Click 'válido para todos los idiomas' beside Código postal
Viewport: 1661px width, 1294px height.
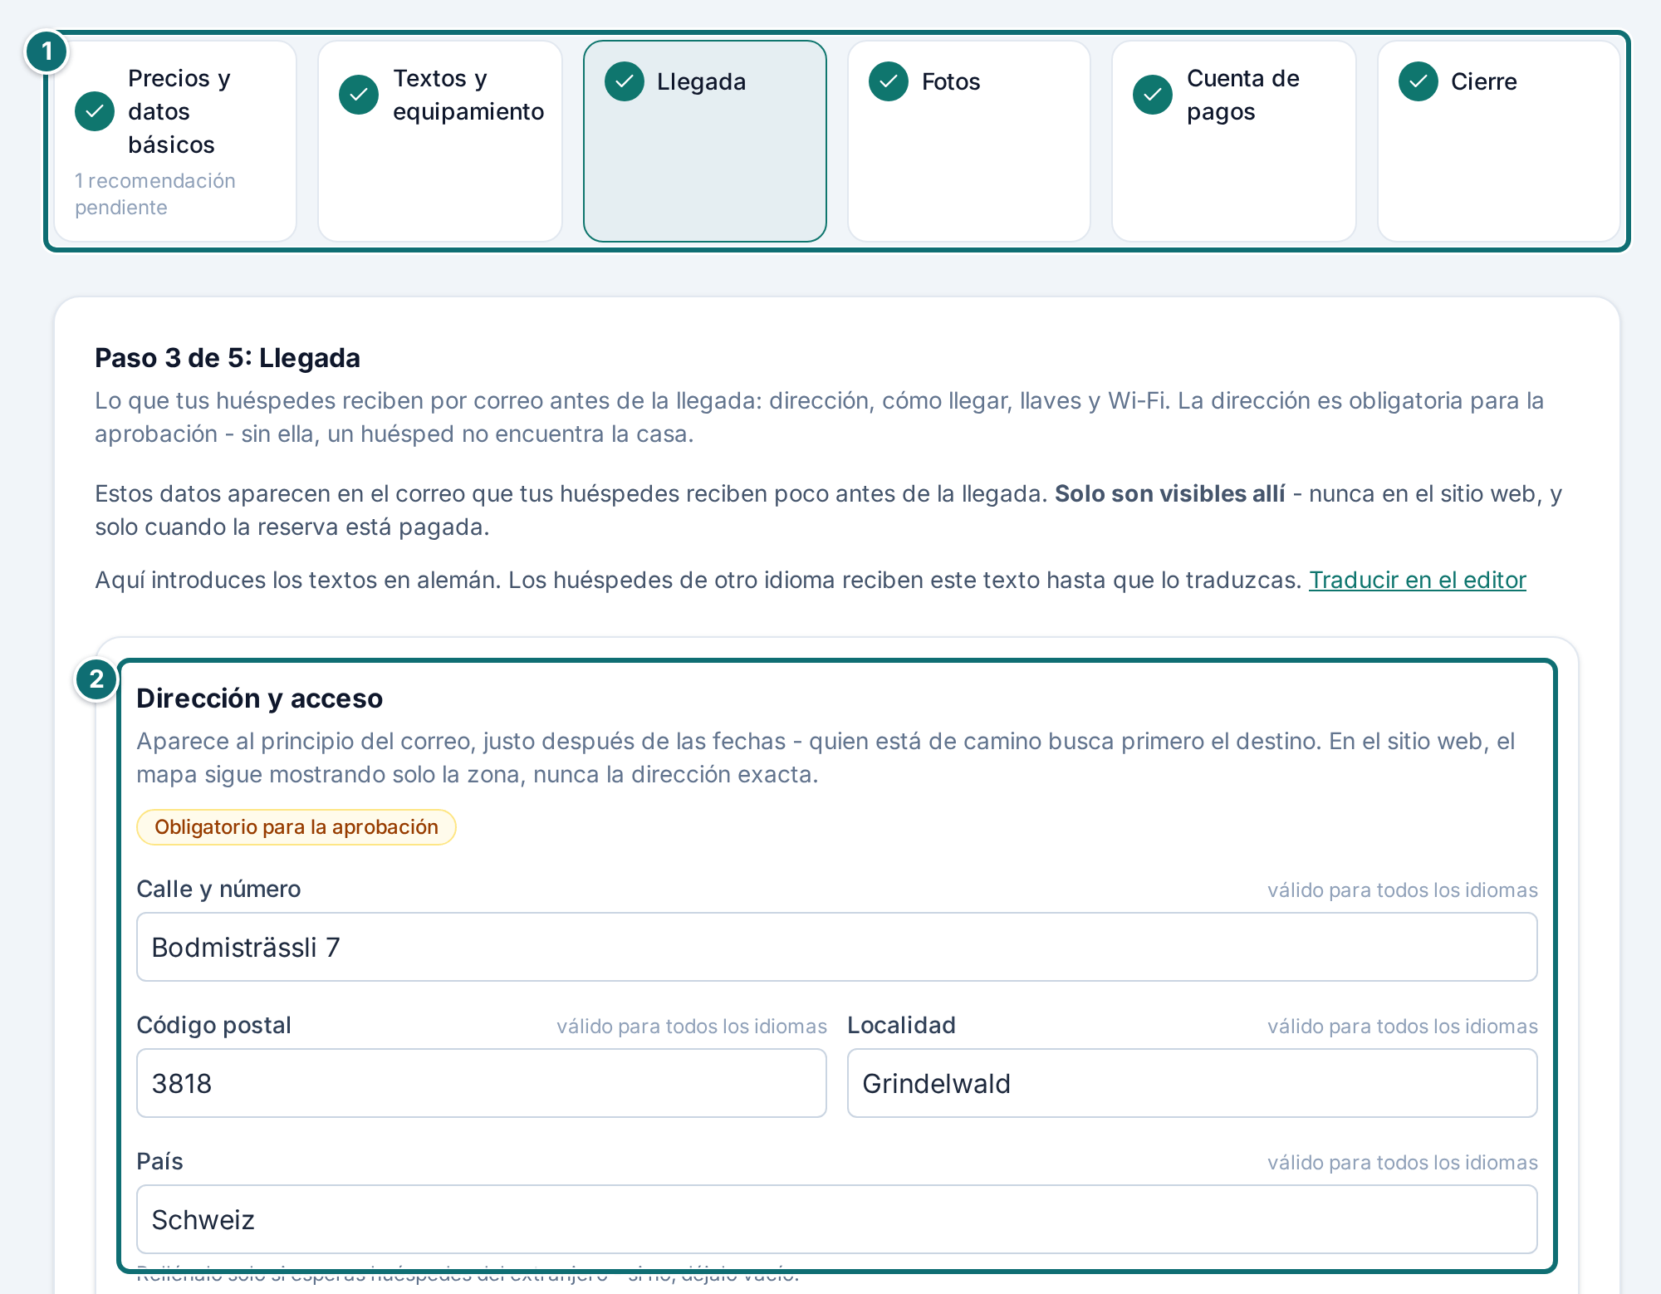click(x=692, y=1027)
